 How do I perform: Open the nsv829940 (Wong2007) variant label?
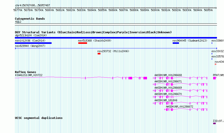click(30, 46)
